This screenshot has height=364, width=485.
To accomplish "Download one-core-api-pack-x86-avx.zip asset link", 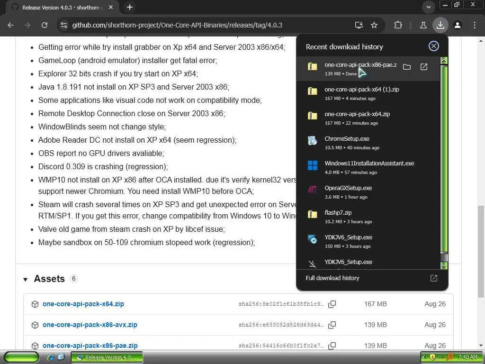I will [x=90, y=325].
